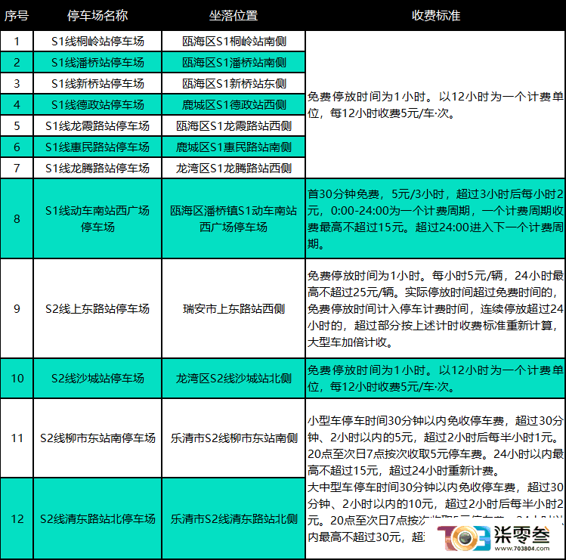Image resolution: width=566 pixels, height=560 pixels.
Task: Select the S1线龙霞路站停车场 cell
Action: click(97, 126)
